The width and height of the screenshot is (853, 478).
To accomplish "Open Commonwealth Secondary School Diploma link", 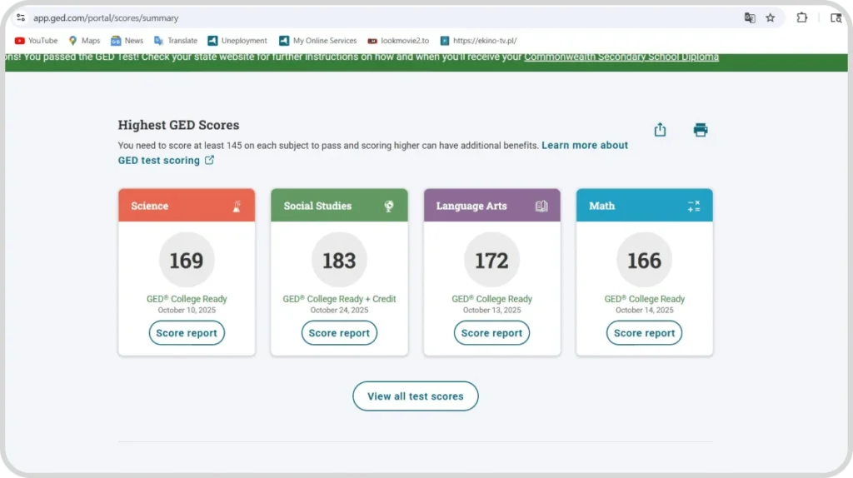I will 621,57.
